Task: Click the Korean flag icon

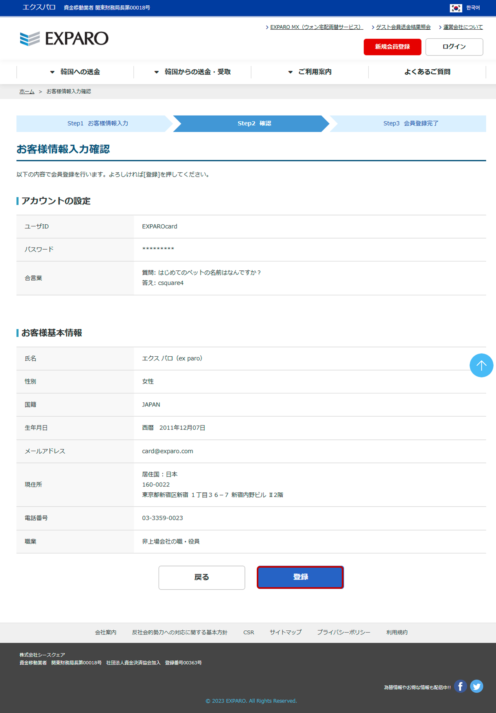Action: point(455,8)
